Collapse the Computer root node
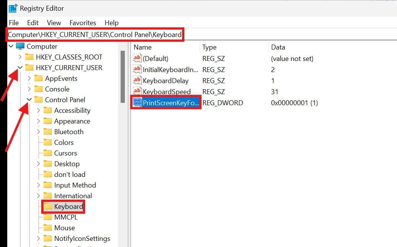 [11, 46]
